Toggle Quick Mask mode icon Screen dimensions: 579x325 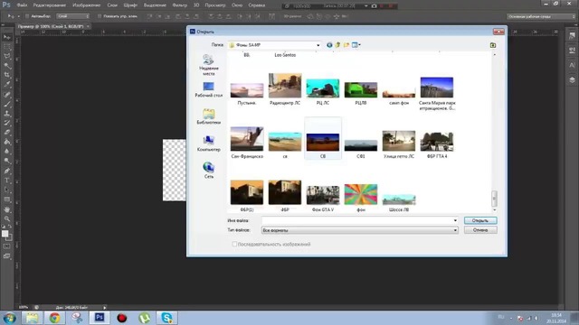pos(7,246)
